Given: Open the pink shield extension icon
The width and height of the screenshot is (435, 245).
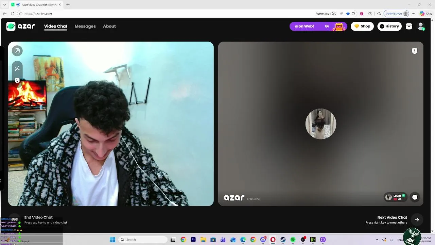Looking at the screenshot, I should 362,14.
